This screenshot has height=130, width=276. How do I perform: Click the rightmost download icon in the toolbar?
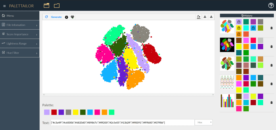point(211,17)
